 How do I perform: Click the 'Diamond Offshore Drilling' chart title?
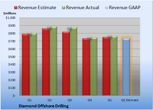(44, 106)
